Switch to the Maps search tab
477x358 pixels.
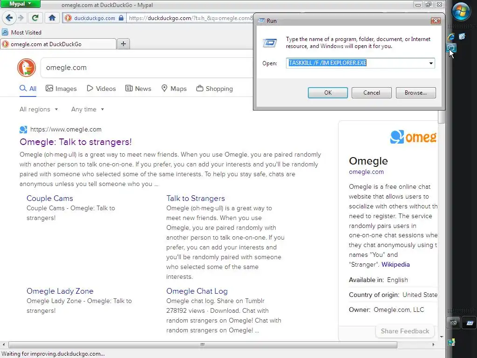(x=174, y=89)
